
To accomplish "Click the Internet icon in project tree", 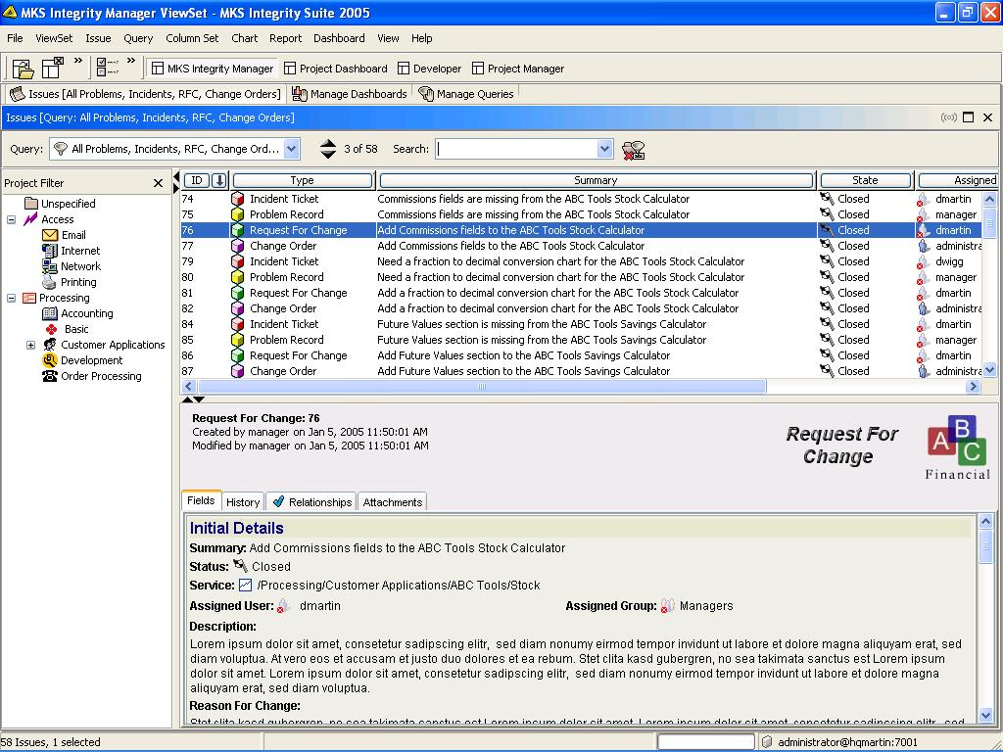I will click(50, 251).
